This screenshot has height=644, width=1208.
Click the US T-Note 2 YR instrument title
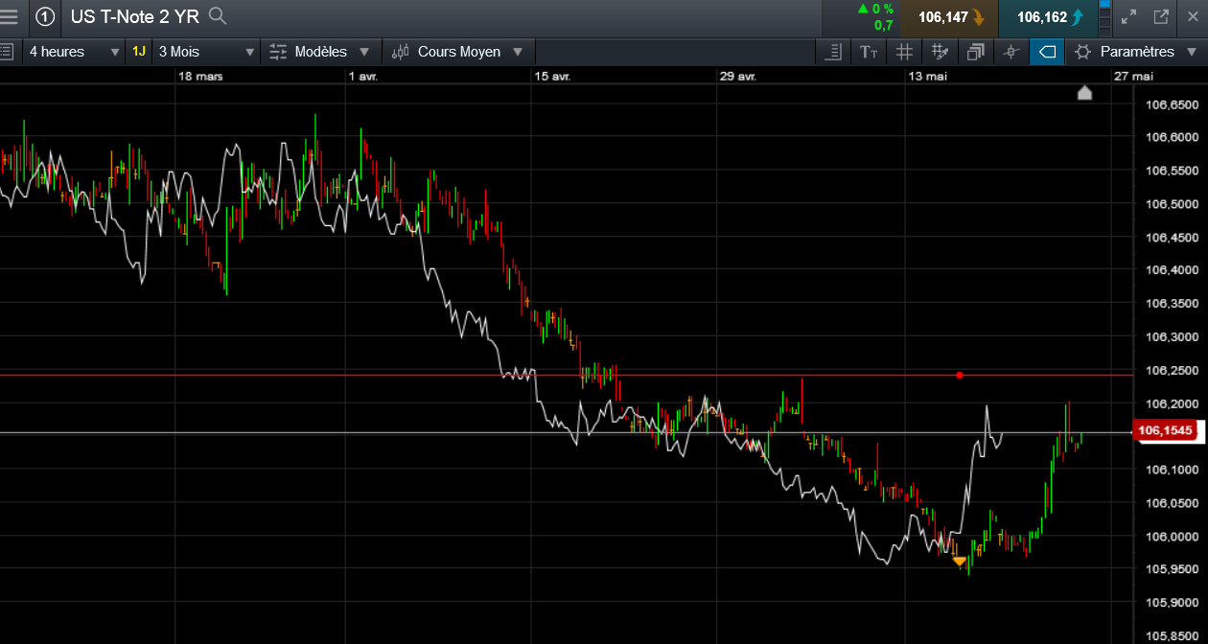[135, 16]
